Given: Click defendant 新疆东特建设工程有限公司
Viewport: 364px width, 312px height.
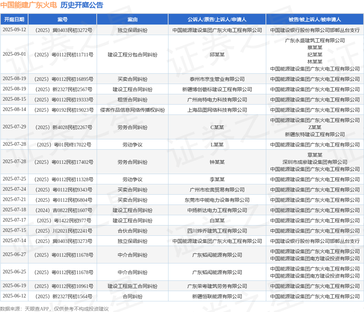Looking at the screenshot, I should coord(315,134).
